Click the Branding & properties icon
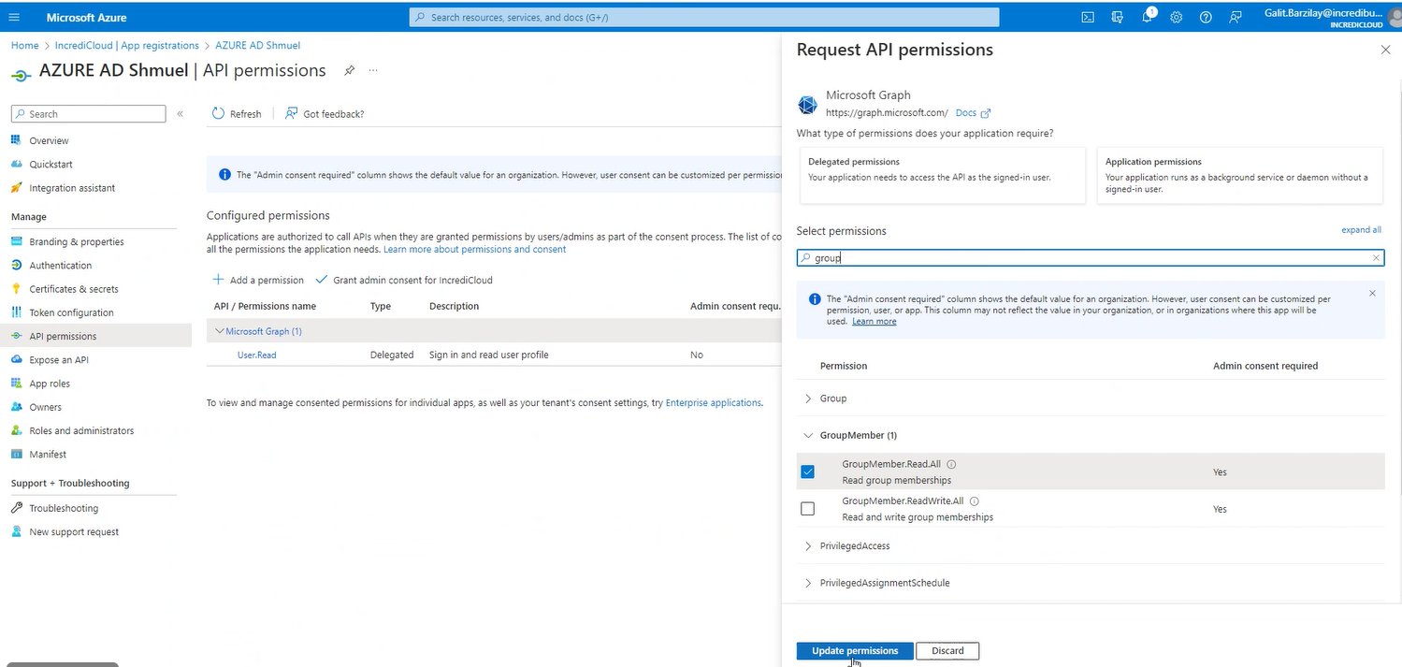This screenshot has height=667, width=1402. (17, 241)
